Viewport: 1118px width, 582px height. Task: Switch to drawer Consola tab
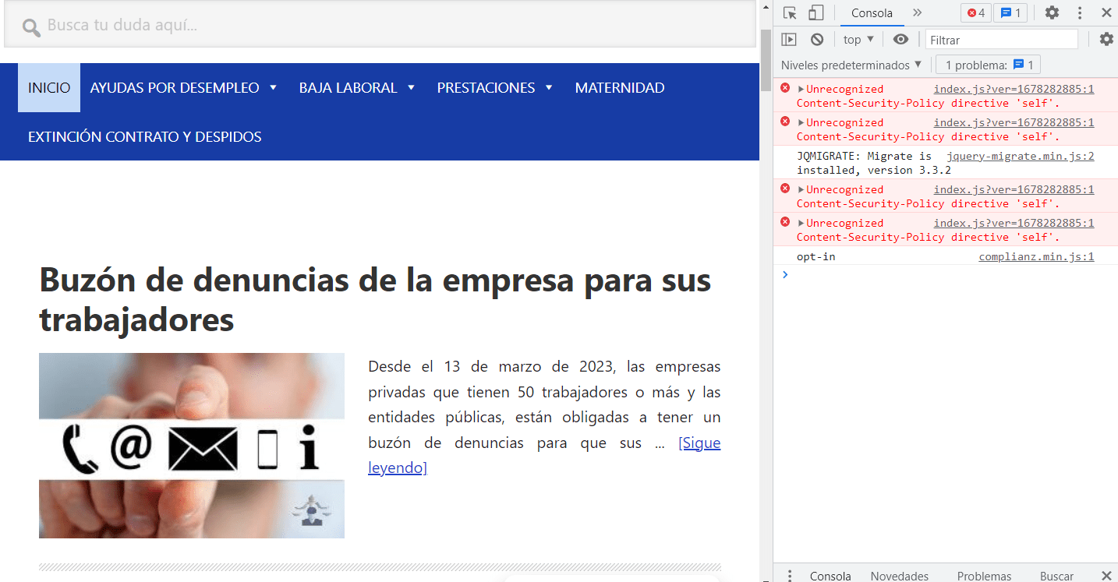[x=830, y=576]
